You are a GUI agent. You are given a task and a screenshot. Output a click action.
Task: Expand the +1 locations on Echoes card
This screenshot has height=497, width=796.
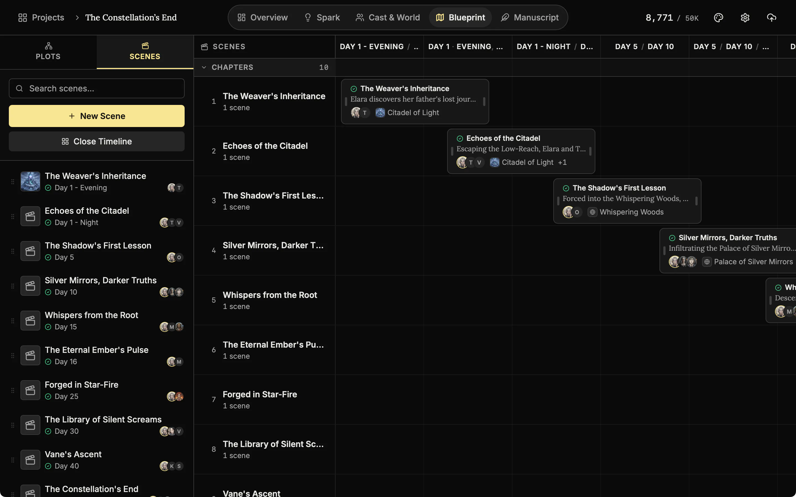(x=562, y=162)
